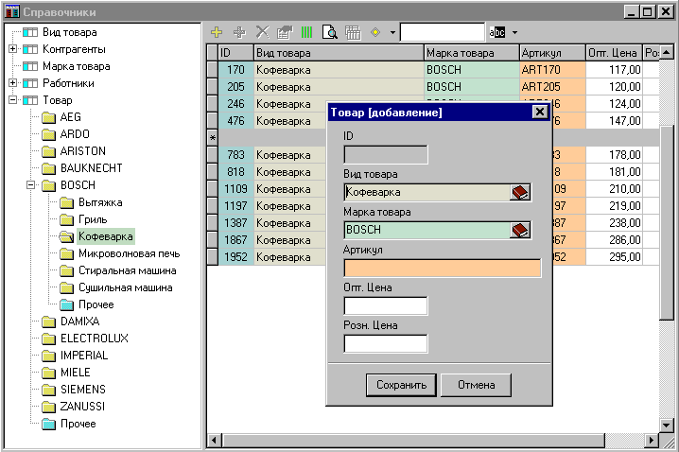
Task: Click the Розн. Цена input field
Action: point(386,343)
